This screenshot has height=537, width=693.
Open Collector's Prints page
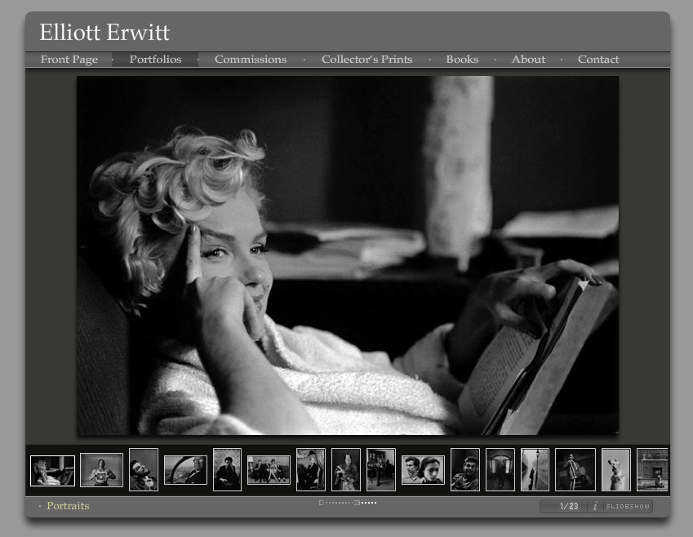366,60
